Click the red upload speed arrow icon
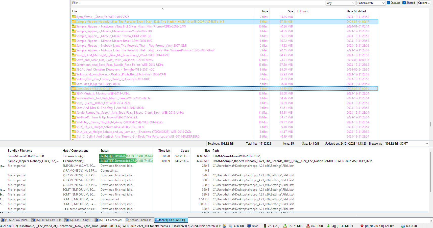Screen dimensions: 433x228 tap(362, 226)
